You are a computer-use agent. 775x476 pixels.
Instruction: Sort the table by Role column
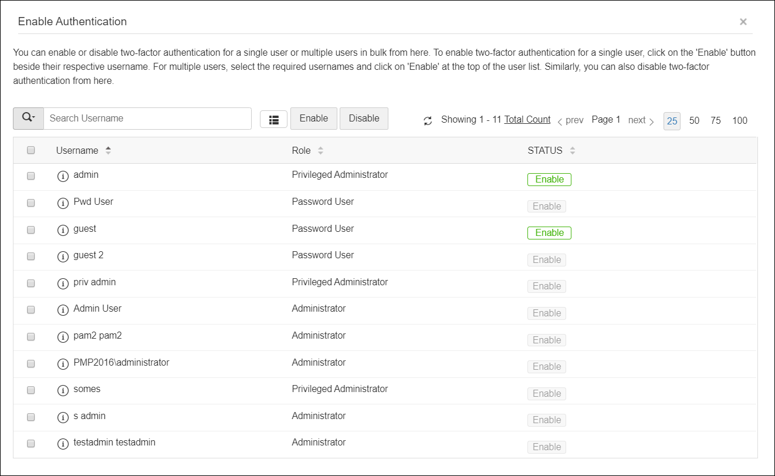(x=320, y=151)
